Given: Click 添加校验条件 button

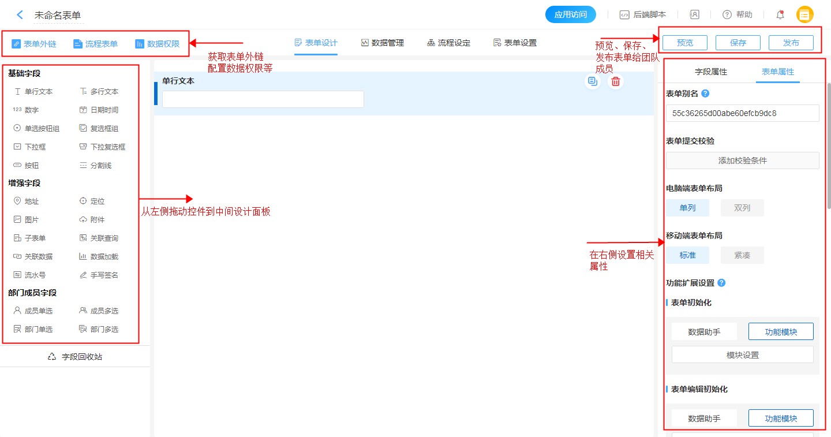Looking at the screenshot, I should pyautogui.click(x=742, y=160).
